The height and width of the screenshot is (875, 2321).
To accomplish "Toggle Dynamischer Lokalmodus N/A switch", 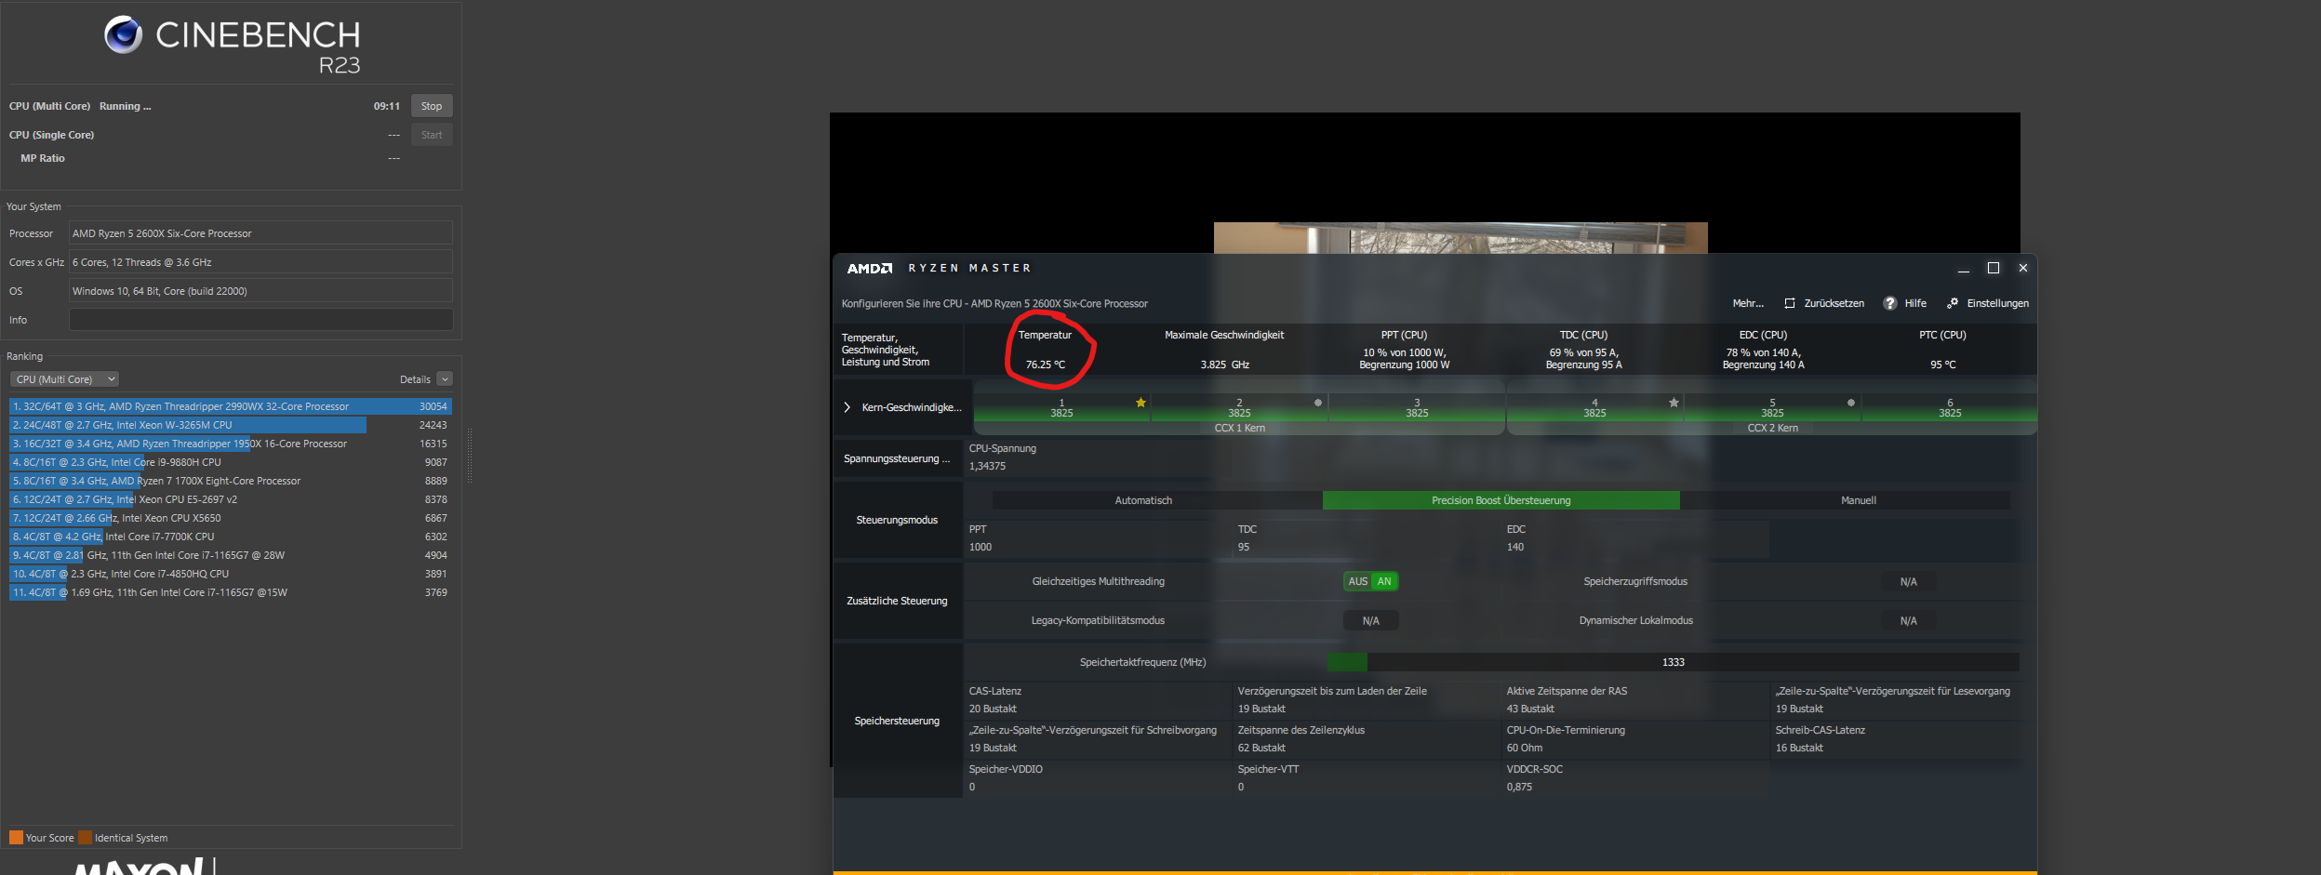I will pos(1908,620).
